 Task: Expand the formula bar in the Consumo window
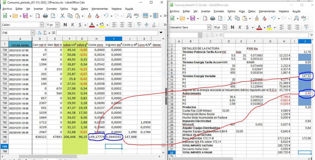pyautogui.click(x=161, y=32)
